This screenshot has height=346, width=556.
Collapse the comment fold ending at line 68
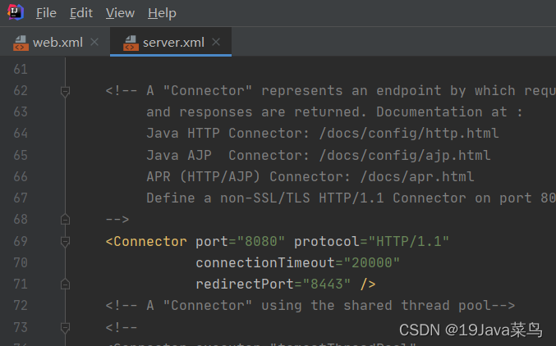65,219
